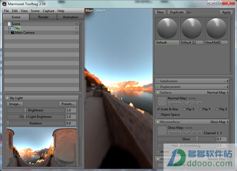Click the New material button

point(160,12)
